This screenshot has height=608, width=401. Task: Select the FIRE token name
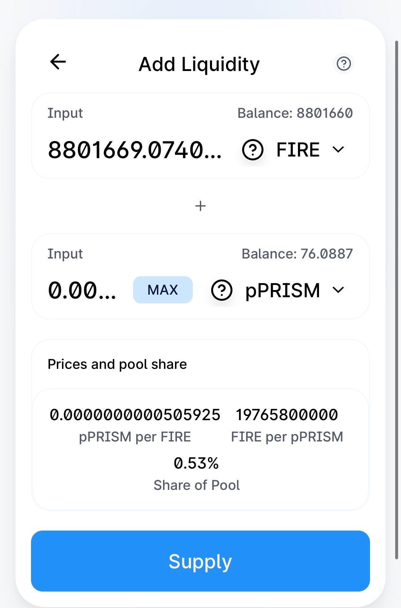coord(298,150)
